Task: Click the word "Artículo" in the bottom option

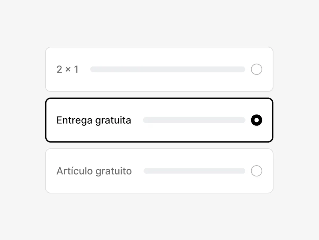Action: [x=75, y=171]
